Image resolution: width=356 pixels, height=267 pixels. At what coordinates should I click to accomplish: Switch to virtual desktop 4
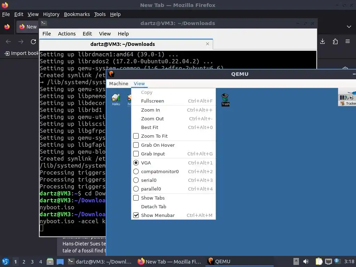41,261
